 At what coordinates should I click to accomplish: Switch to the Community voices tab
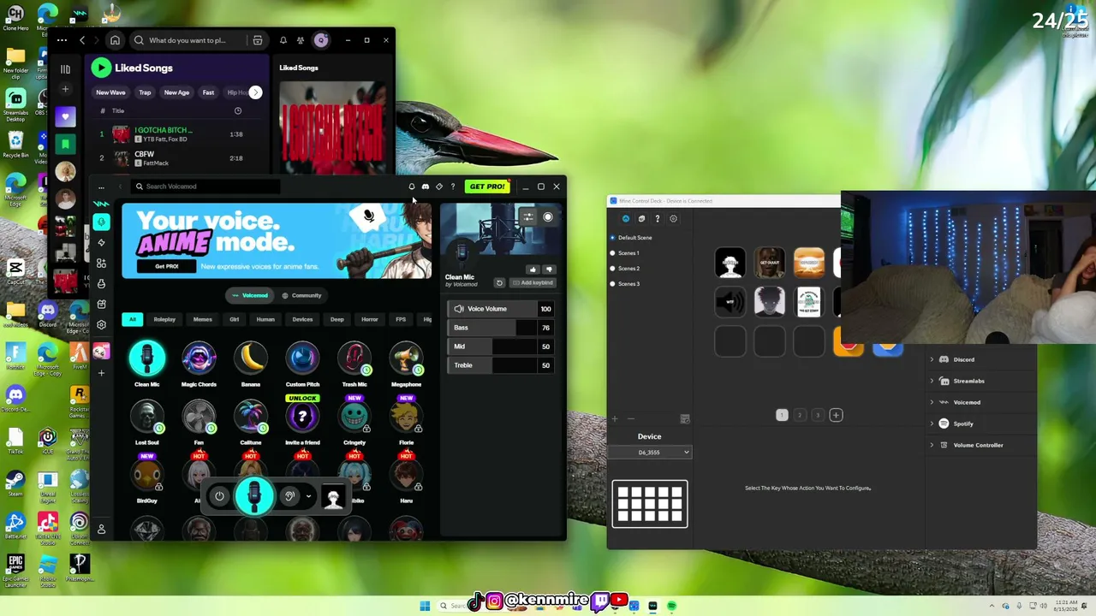(301, 296)
